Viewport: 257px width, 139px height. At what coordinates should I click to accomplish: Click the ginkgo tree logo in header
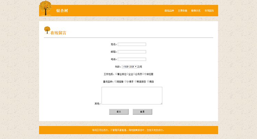[45, 8]
